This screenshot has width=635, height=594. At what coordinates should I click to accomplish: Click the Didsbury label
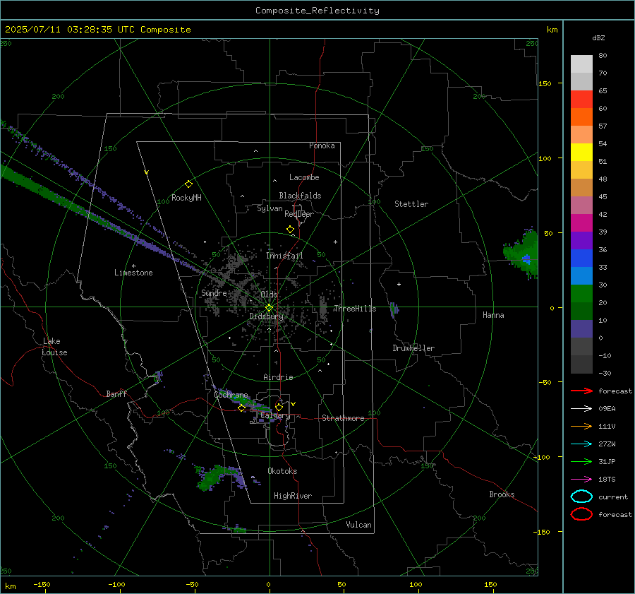(x=267, y=316)
